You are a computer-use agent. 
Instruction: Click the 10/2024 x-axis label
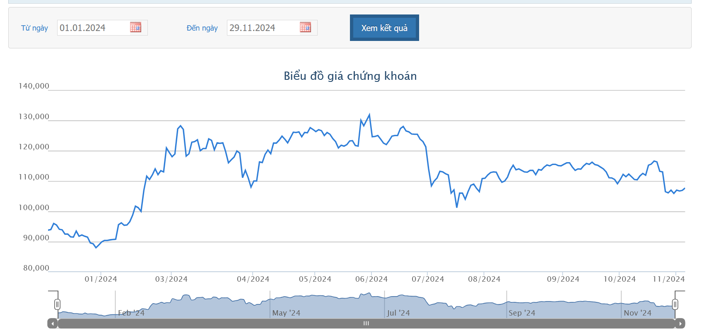(x=620, y=279)
